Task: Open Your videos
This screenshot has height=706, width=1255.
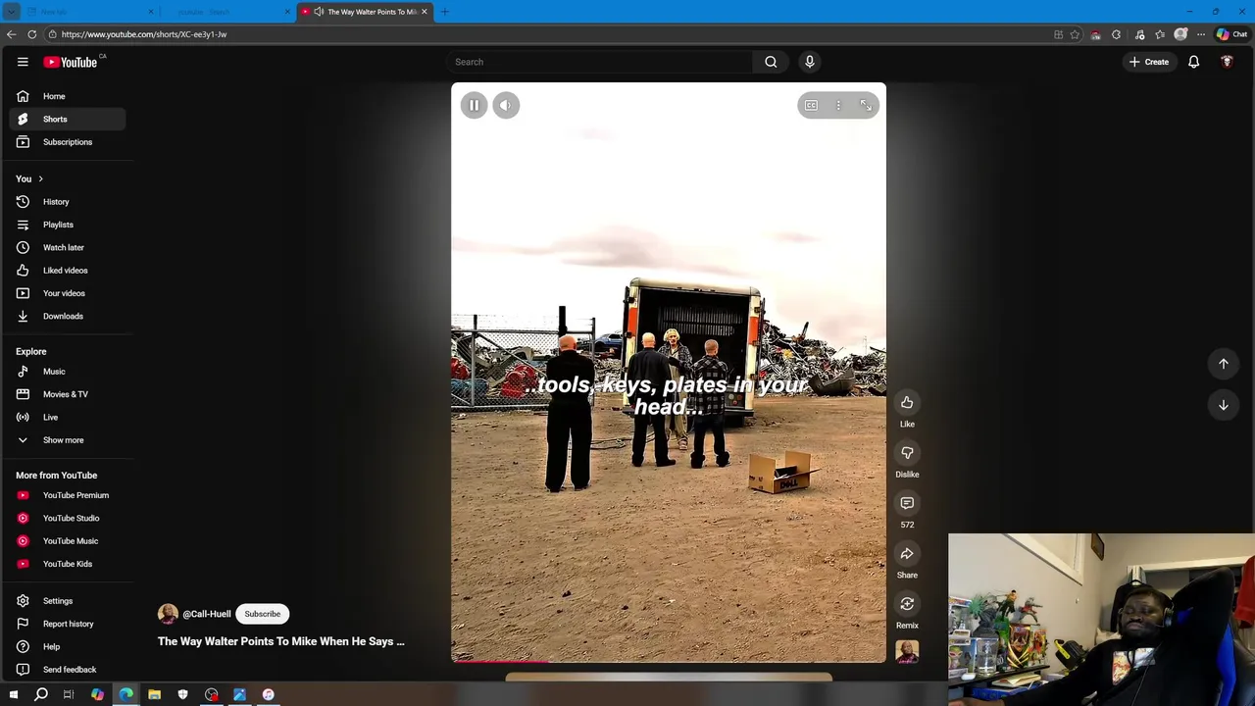Action: point(68,293)
